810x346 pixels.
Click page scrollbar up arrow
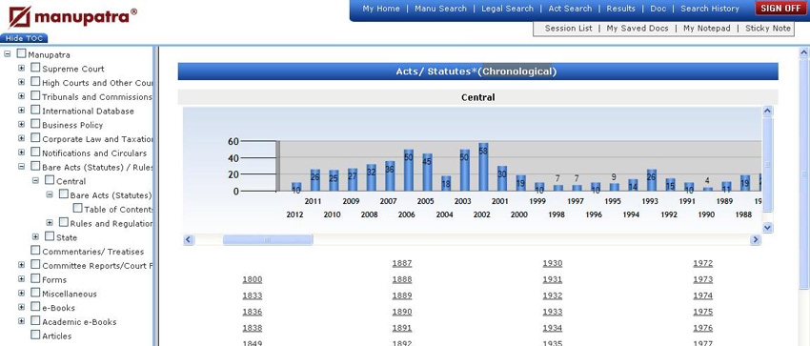click(x=803, y=52)
